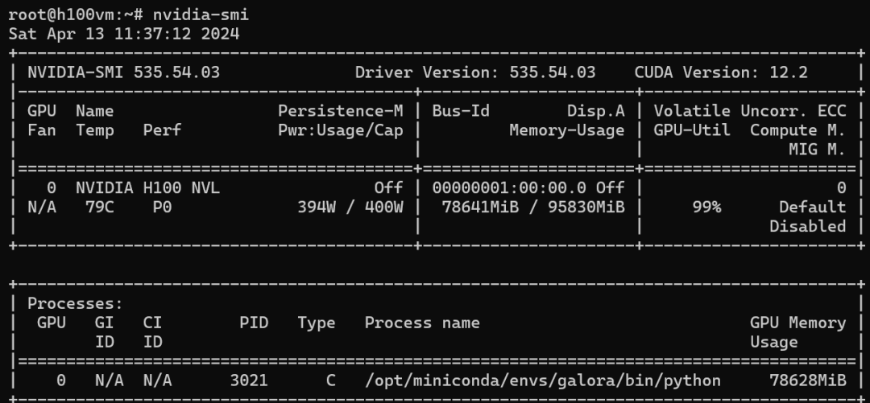Click the timestamp line Sat Apr 13

[124, 34]
